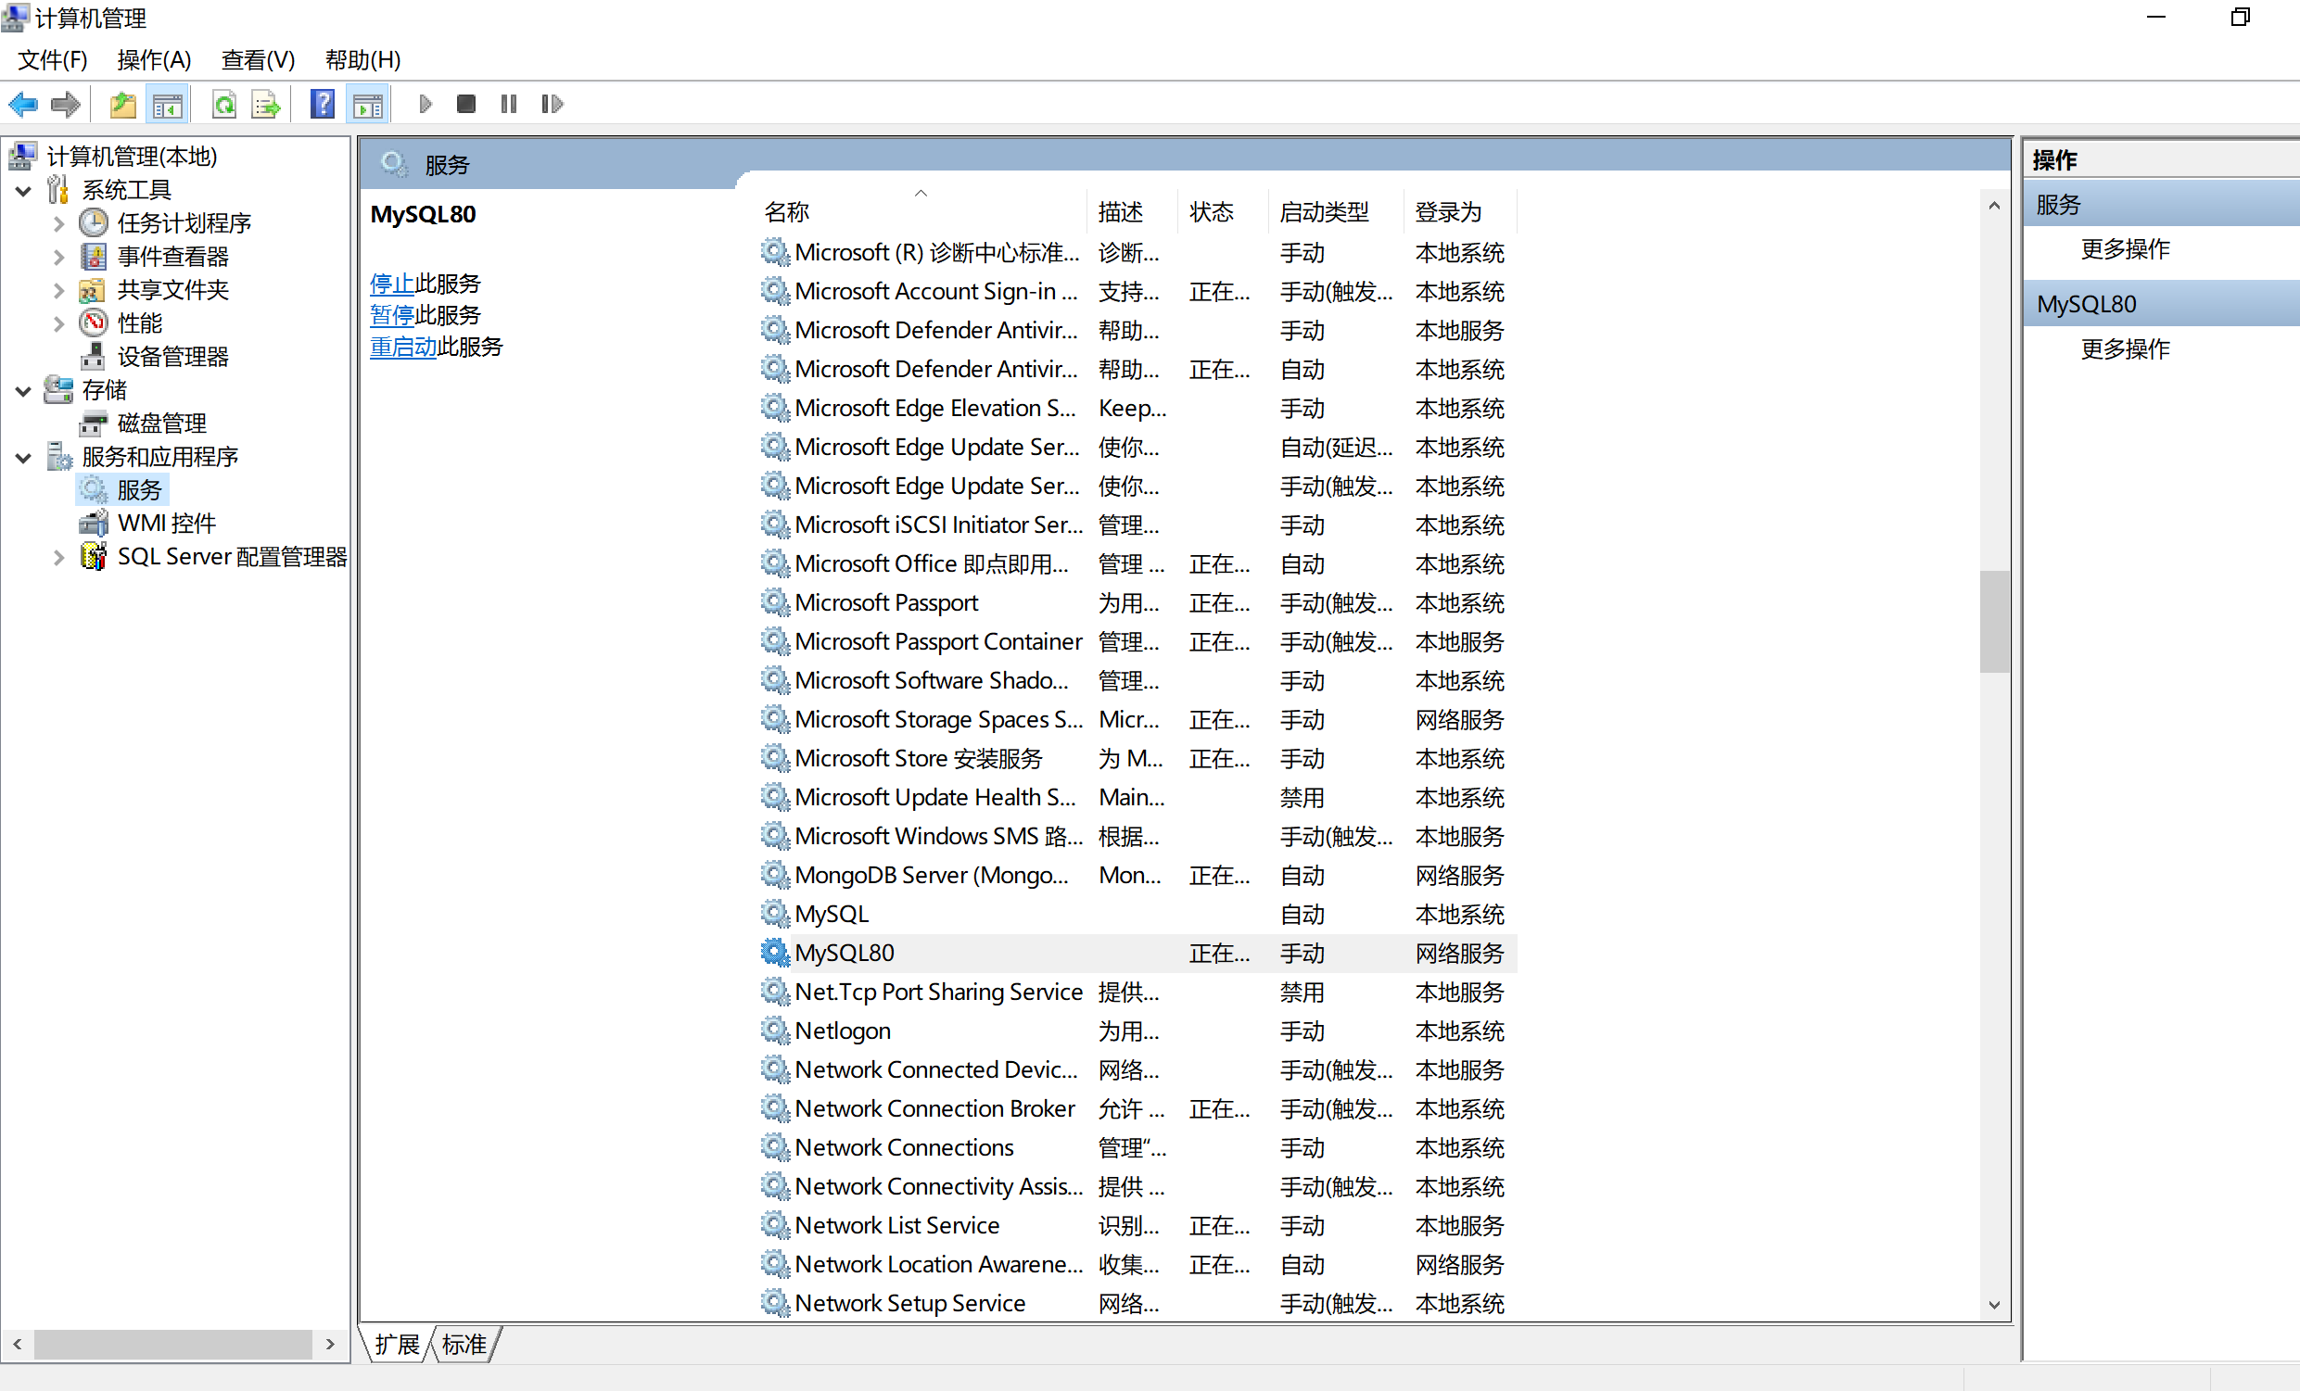Sort by the 启动类型 column header
Screen dimensions: 2300x1391
(x=1324, y=212)
